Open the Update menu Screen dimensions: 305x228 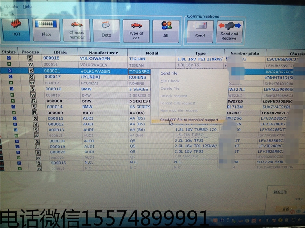[x=11, y=6]
